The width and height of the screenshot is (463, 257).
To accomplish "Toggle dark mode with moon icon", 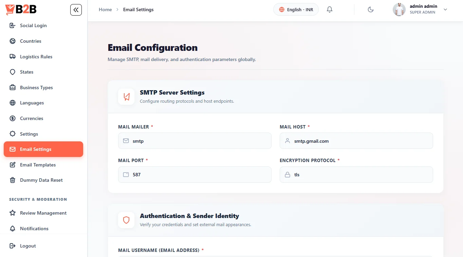I will [x=371, y=9].
